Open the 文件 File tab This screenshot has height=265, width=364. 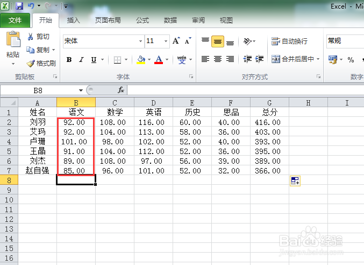(x=15, y=20)
